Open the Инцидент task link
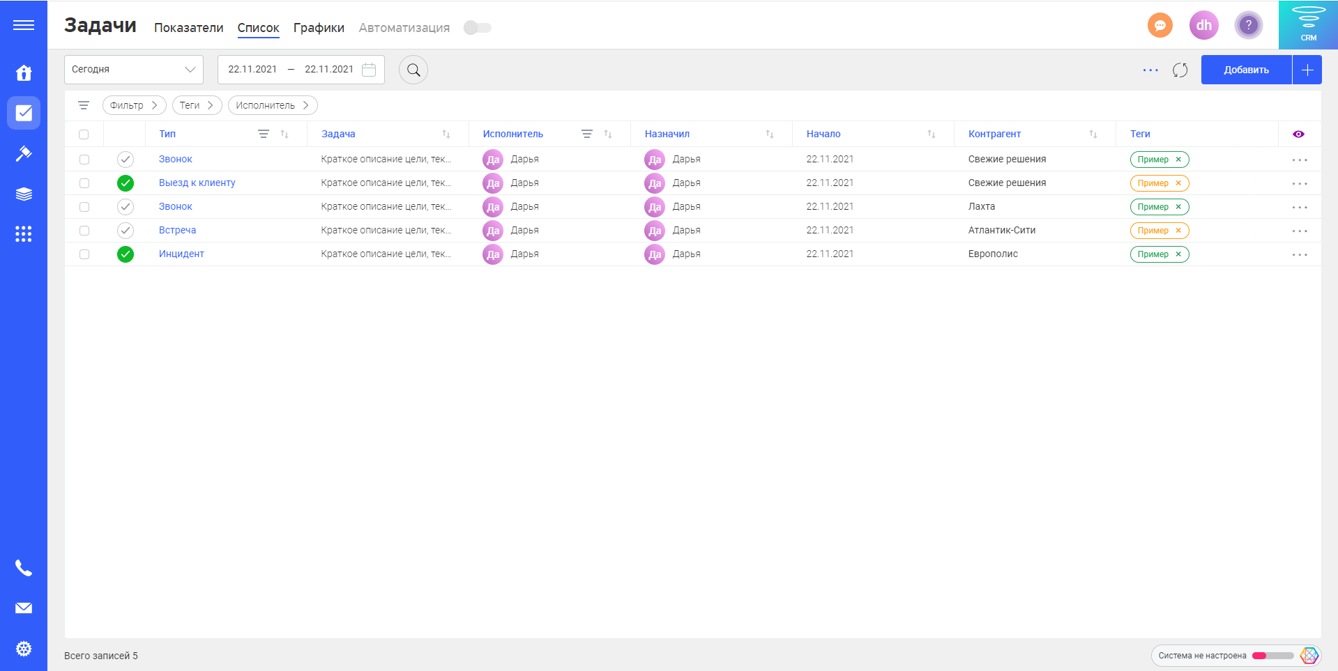1338x671 pixels. tap(181, 254)
